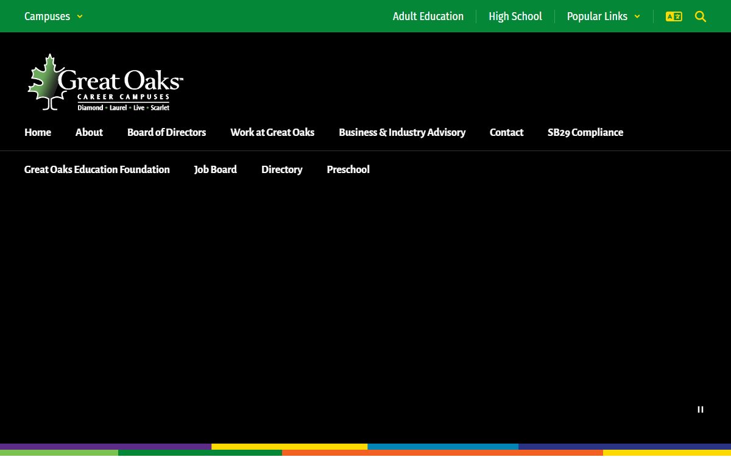Screen dimensions: 731x457
Task: Select Home in the main menu
Action: [38, 132]
